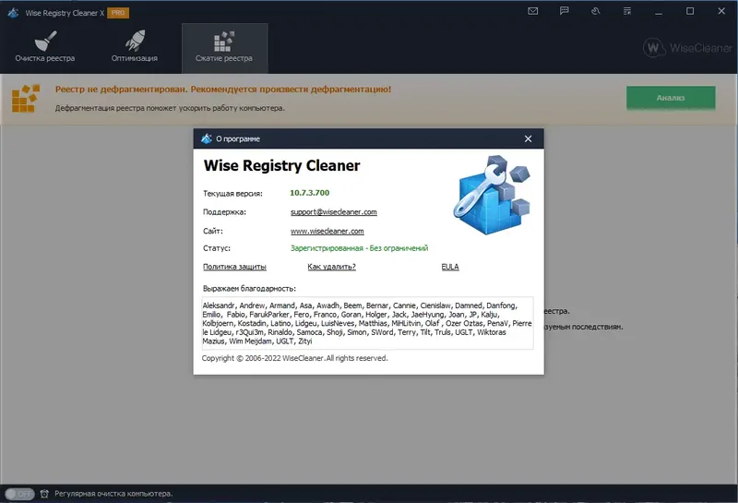Click inside the credits names text box
This screenshot has height=503, width=738.
(x=367, y=323)
